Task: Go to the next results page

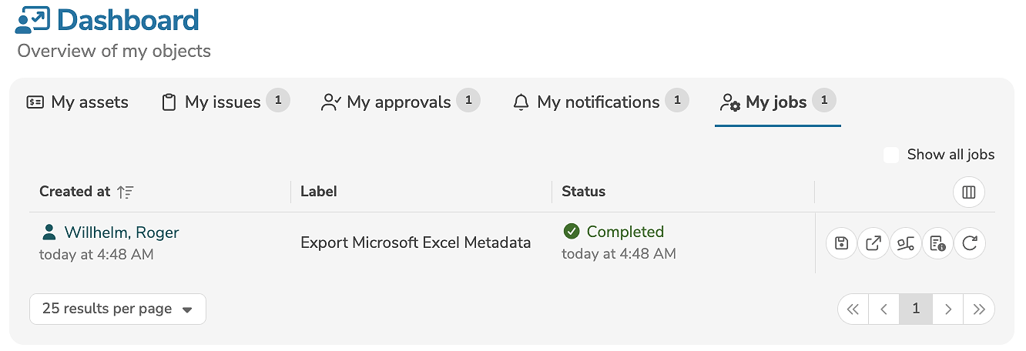Action: (948, 309)
